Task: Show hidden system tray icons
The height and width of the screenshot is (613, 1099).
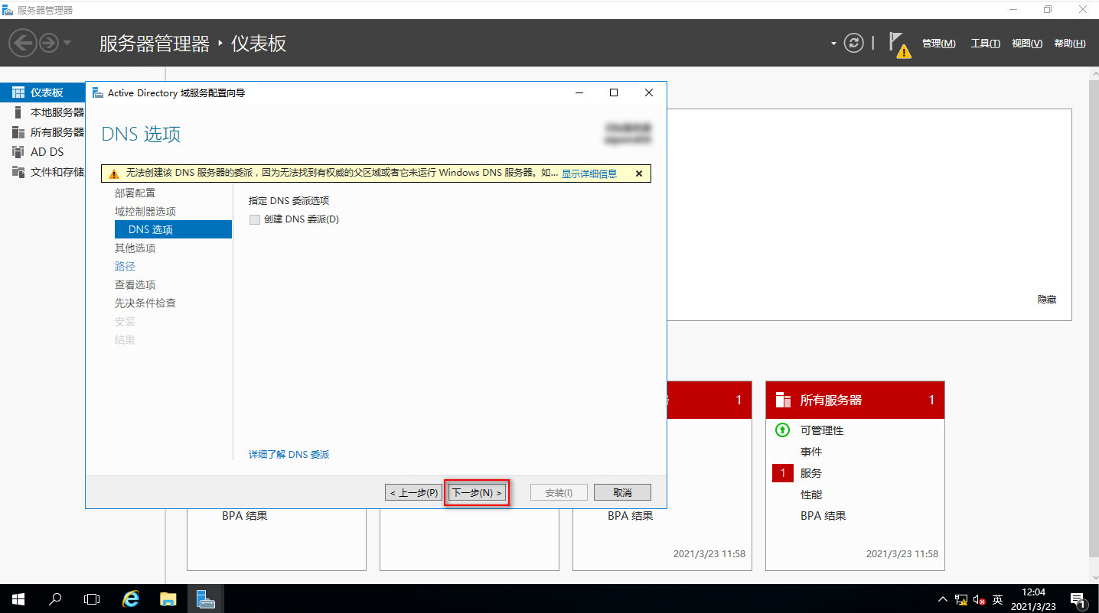Action: (943, 599)
